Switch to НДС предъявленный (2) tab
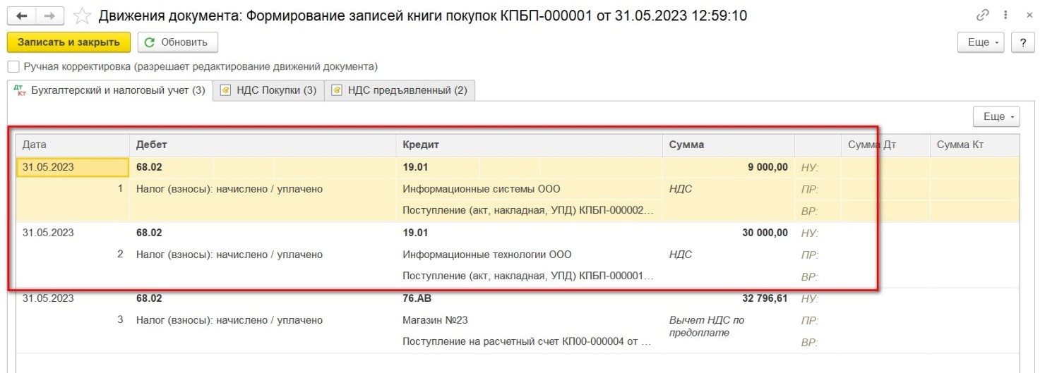This screenshot has width=1045, height=373. [x=400, y=90]
